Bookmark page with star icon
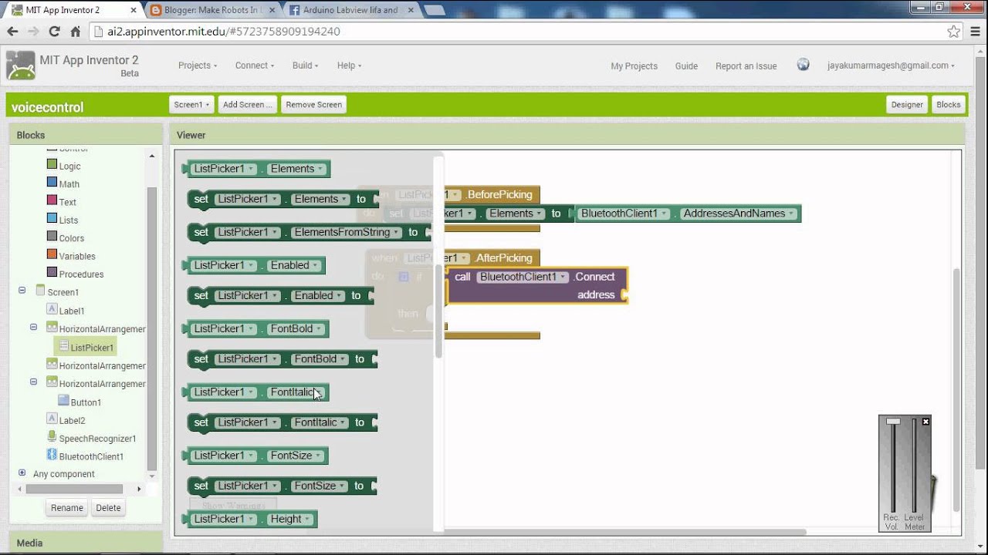The width and height of the screenshot is (988, 555). coord(953,32)
